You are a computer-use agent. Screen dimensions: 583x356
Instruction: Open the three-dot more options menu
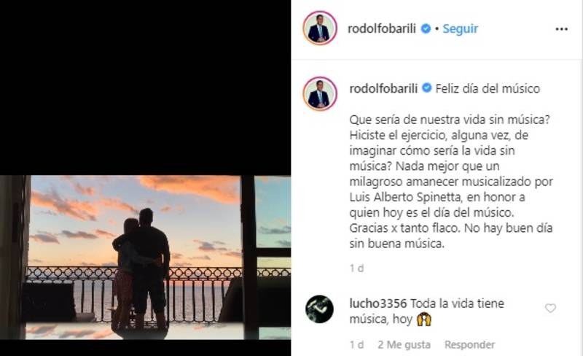[561, 29]
